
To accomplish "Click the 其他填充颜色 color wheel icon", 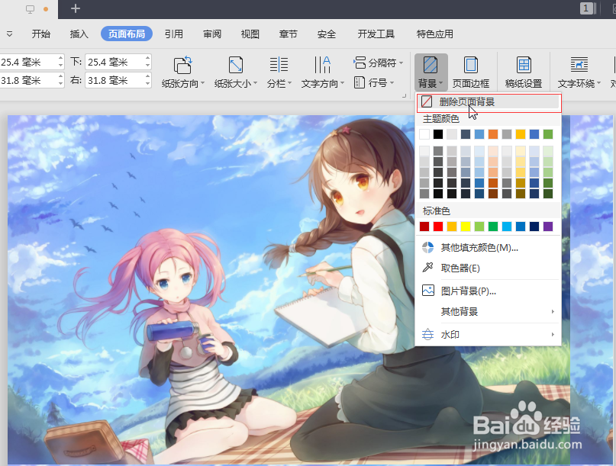I will (427, 248).
